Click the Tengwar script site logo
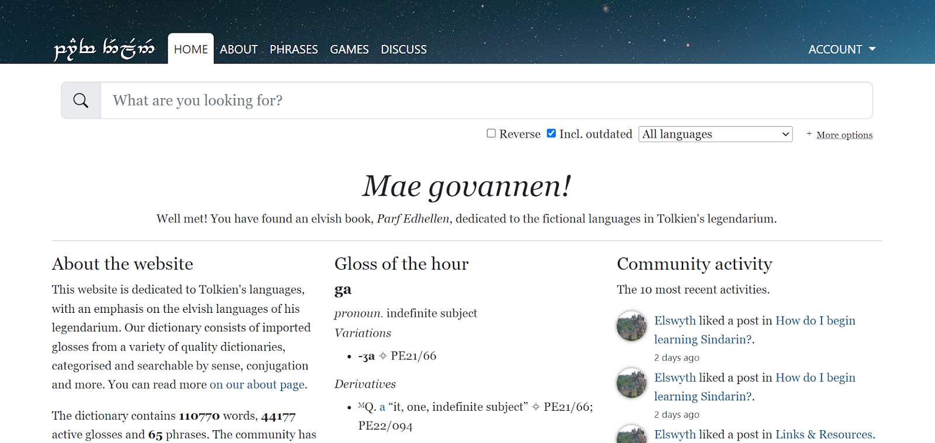This screenshot has height=443, width=935. [104, 49]
